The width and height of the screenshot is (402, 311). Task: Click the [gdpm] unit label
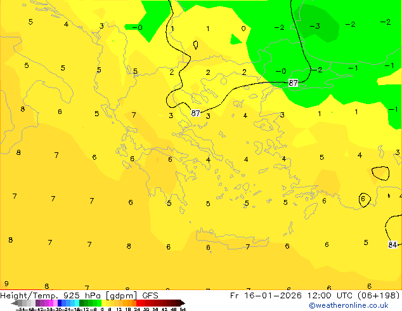(122, 296)
